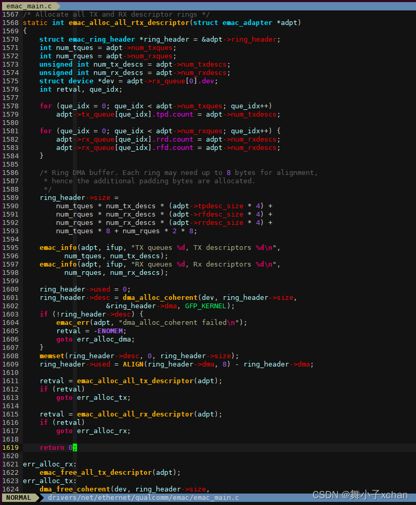Click dma_free_coherent on line 1624
This screenshot has height=505, width=416.
tap(75, 489)
